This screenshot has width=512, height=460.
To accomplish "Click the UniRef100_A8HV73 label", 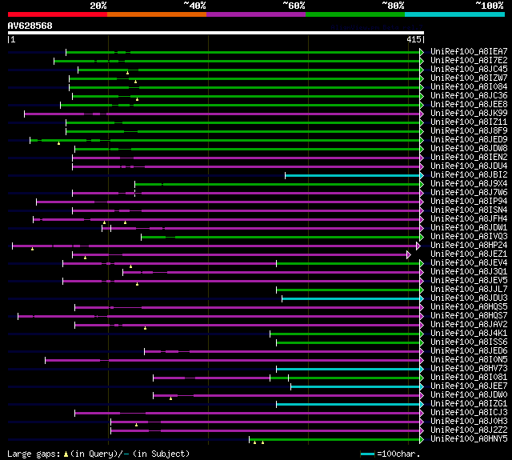I will [x=469, y=369].
